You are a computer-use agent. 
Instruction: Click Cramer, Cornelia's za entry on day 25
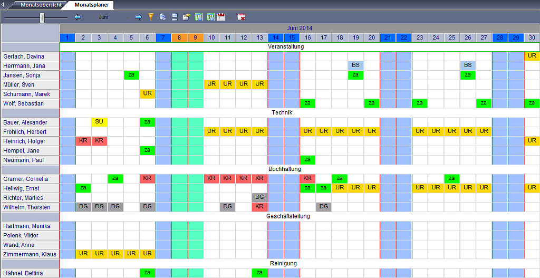[x=452, y=179]
